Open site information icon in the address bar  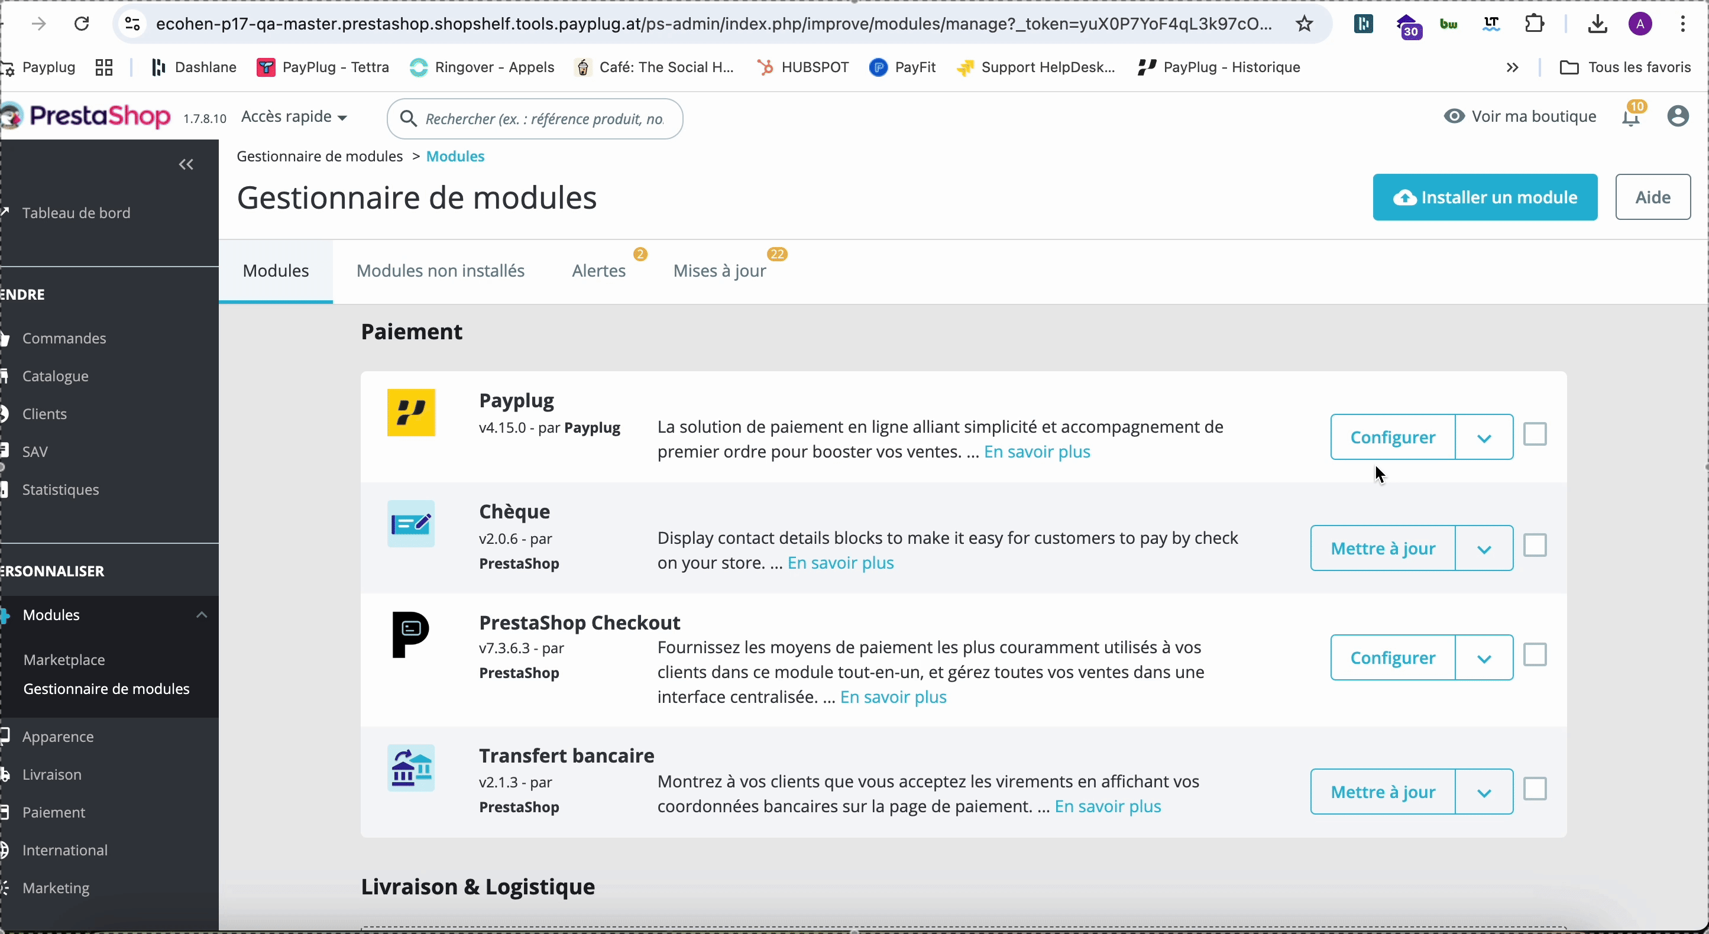[132, 25]
